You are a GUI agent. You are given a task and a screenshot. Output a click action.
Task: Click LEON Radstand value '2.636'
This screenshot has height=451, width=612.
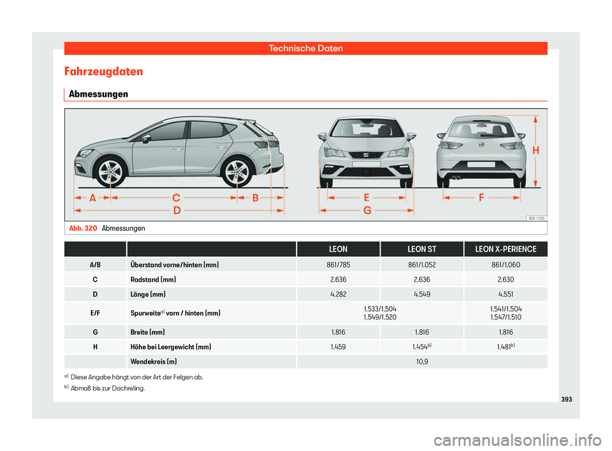coord(338,280)
